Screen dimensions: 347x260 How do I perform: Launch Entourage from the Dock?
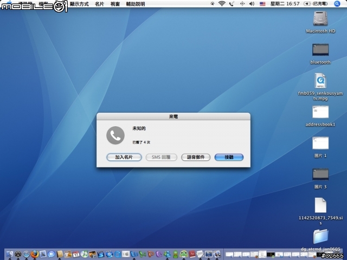pyautogui.click(x=159, y=254)
